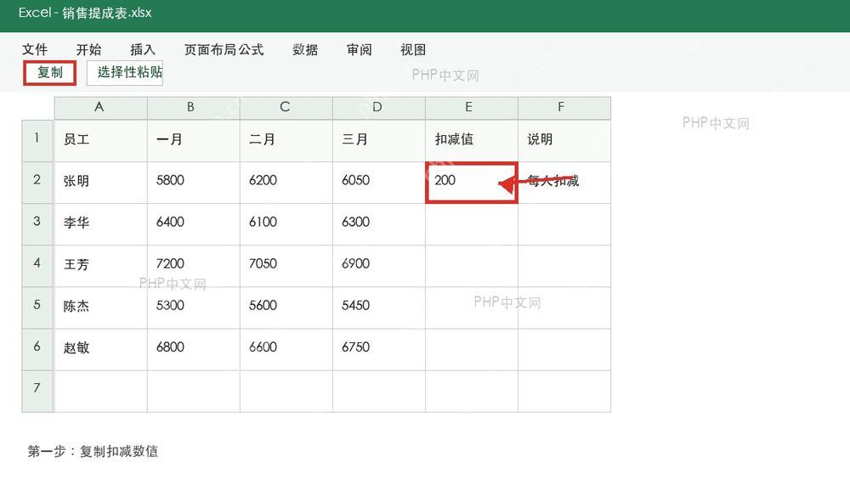Select column F header
Viewport: 850px width, 479px height.
coord(564,108)
